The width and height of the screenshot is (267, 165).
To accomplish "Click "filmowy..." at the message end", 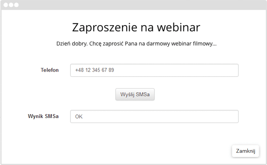I will 205,44.
